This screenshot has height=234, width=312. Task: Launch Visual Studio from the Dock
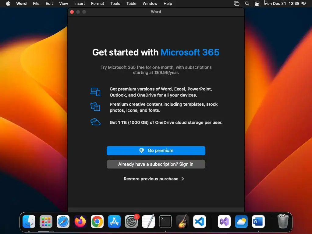tap(224, 222)
